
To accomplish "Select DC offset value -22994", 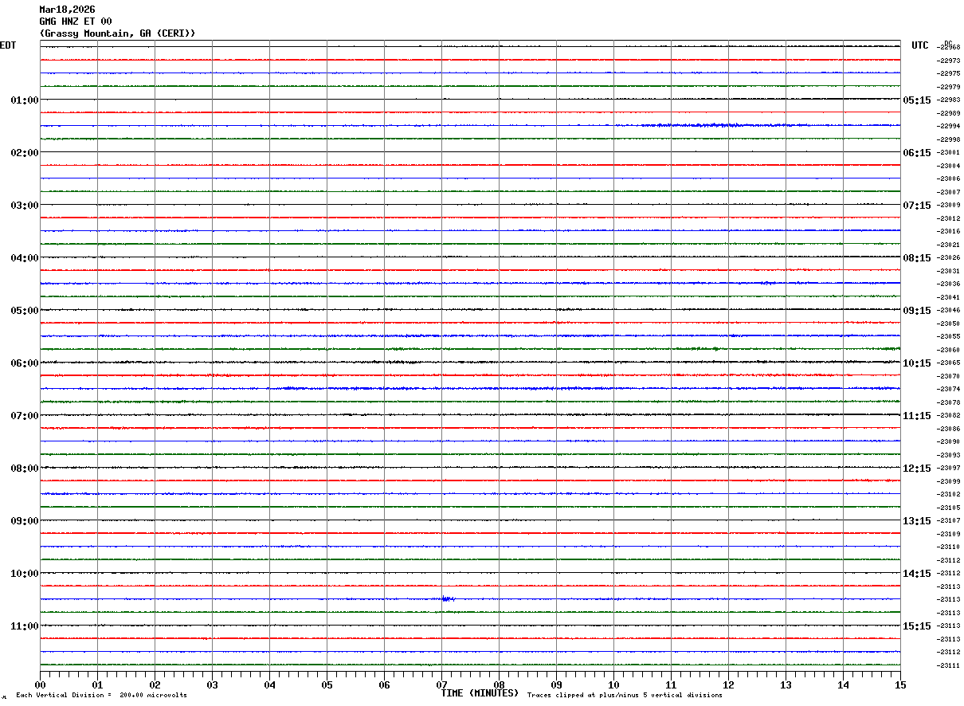I will 948,126.
